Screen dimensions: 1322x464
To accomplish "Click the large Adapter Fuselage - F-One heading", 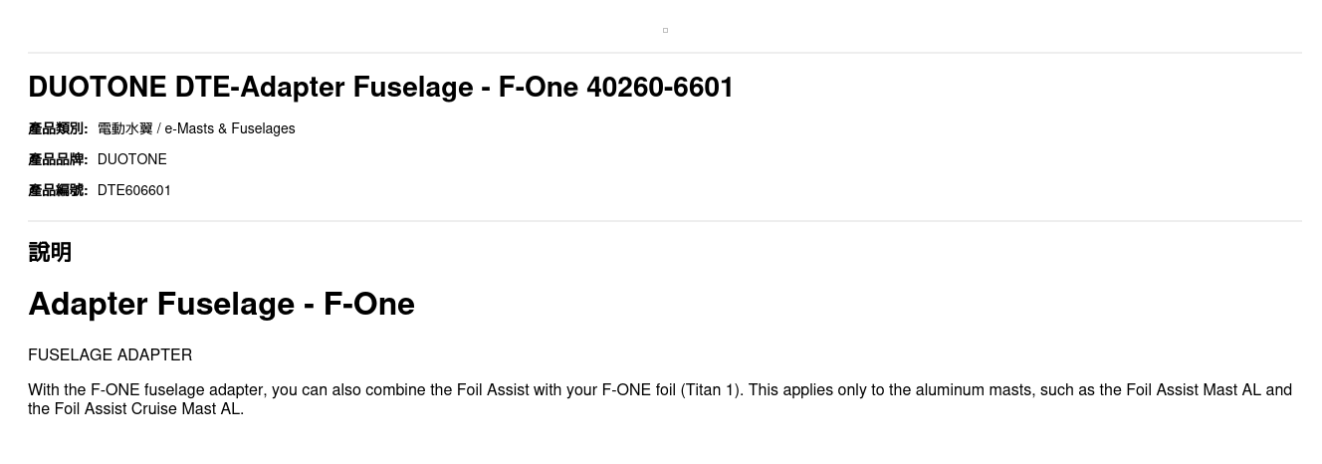I will [x=221, y=304].
